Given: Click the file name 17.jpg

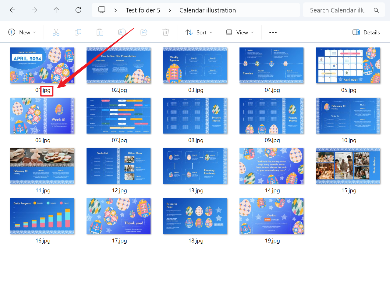Looking at the screenshot, I should click(x=119, y=241).
